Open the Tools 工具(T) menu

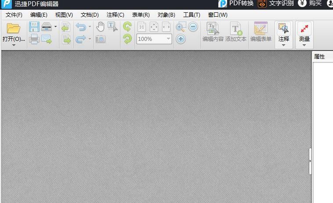point(192,15)
